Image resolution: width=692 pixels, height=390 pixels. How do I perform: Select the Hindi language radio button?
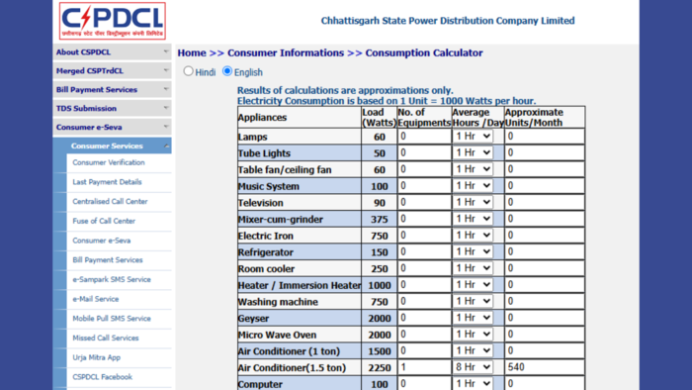[189, 71]
